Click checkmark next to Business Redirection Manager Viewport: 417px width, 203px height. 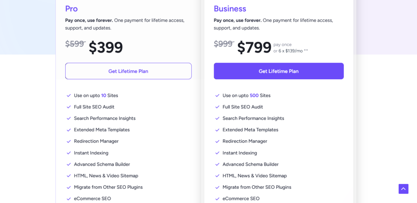click(218, 141)
